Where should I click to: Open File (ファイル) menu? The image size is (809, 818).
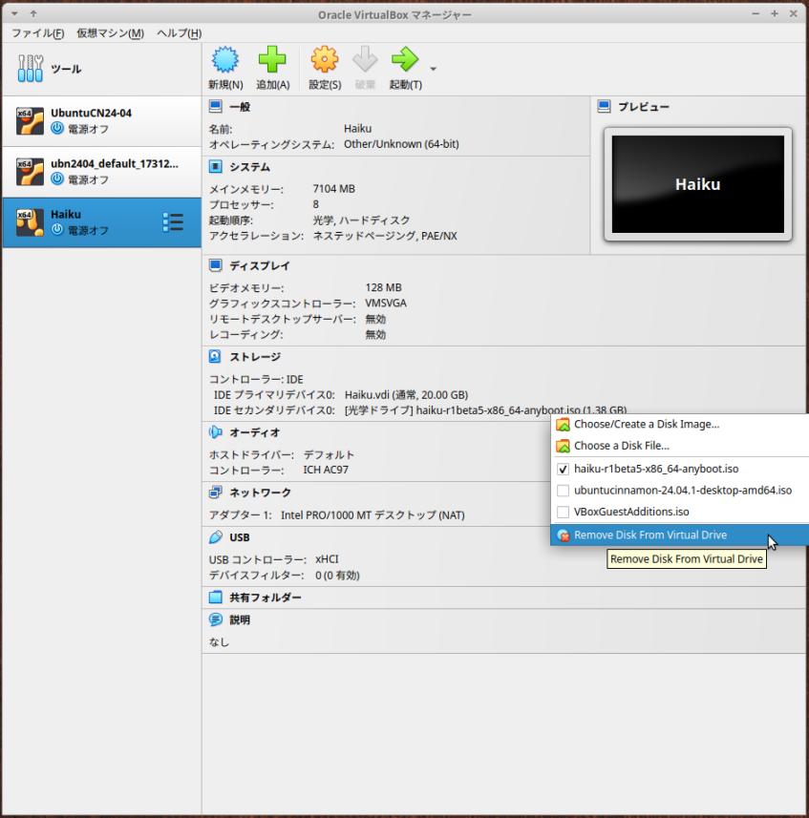pyautogui.click(x=37, y=33)
